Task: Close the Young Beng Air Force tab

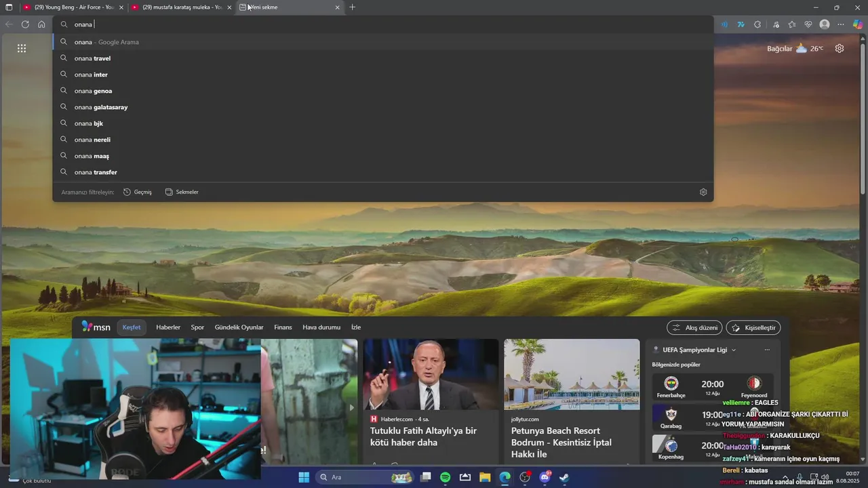Action: pyautogui.click(x=121, y=7)
